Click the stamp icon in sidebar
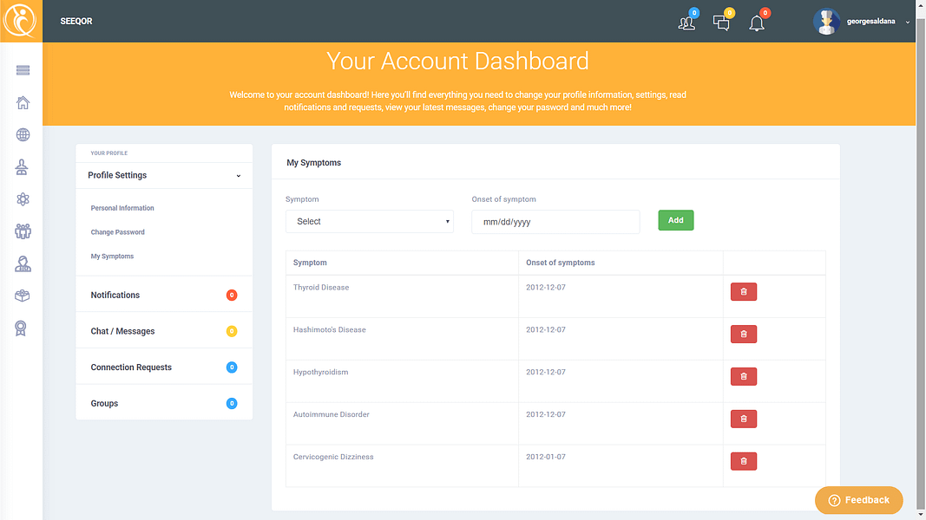The height and width of the screenshot is (520, 926). [x=22, y=167]
